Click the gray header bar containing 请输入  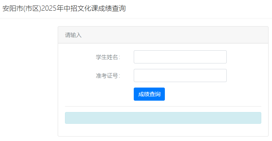[163, 35]
